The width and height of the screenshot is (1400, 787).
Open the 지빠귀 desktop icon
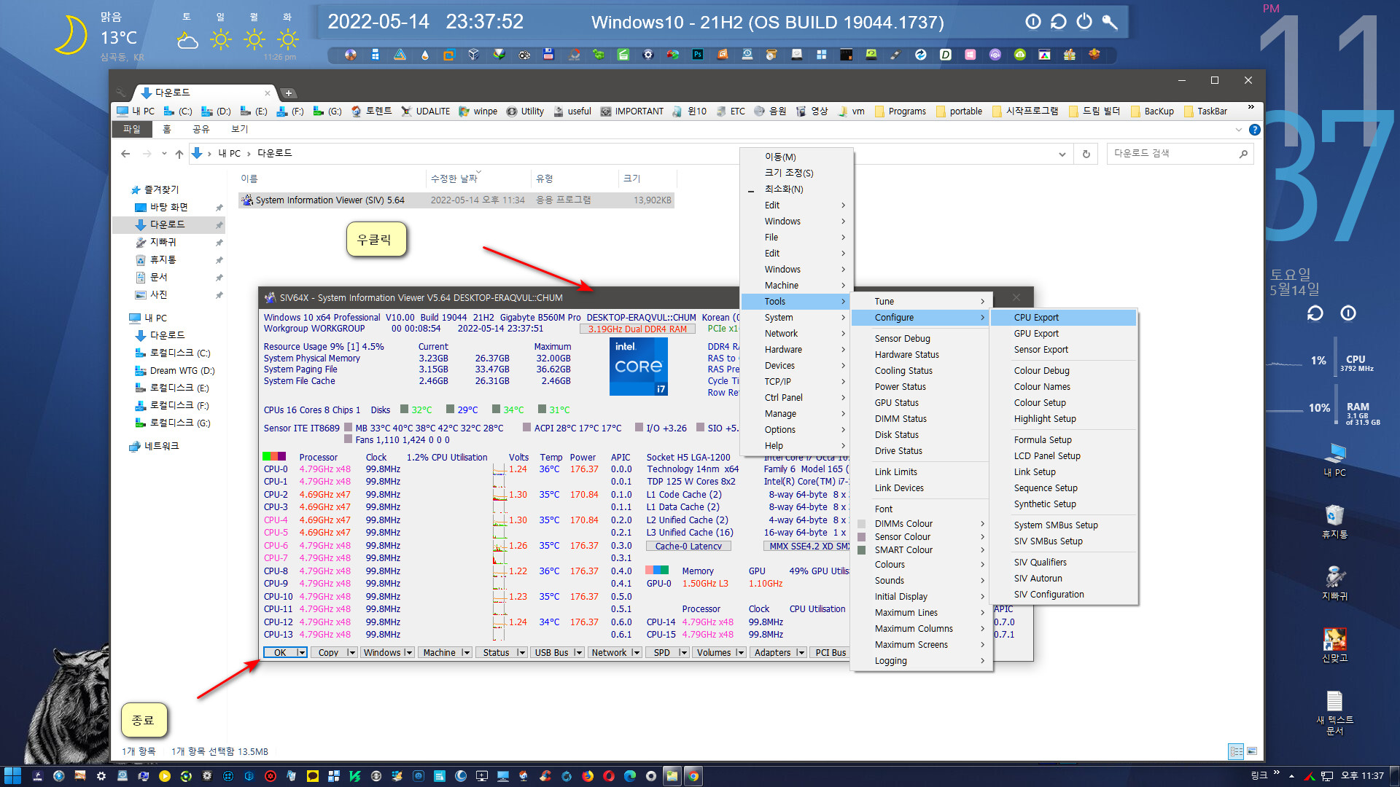(x=1334, y=583)
